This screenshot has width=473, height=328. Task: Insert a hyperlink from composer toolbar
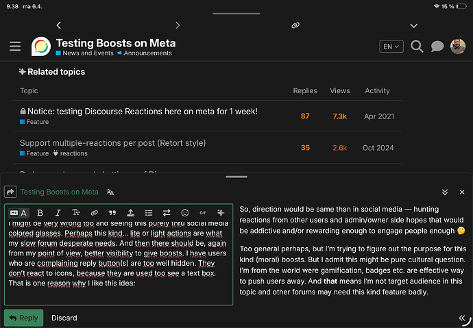click(x=94, y=213)
